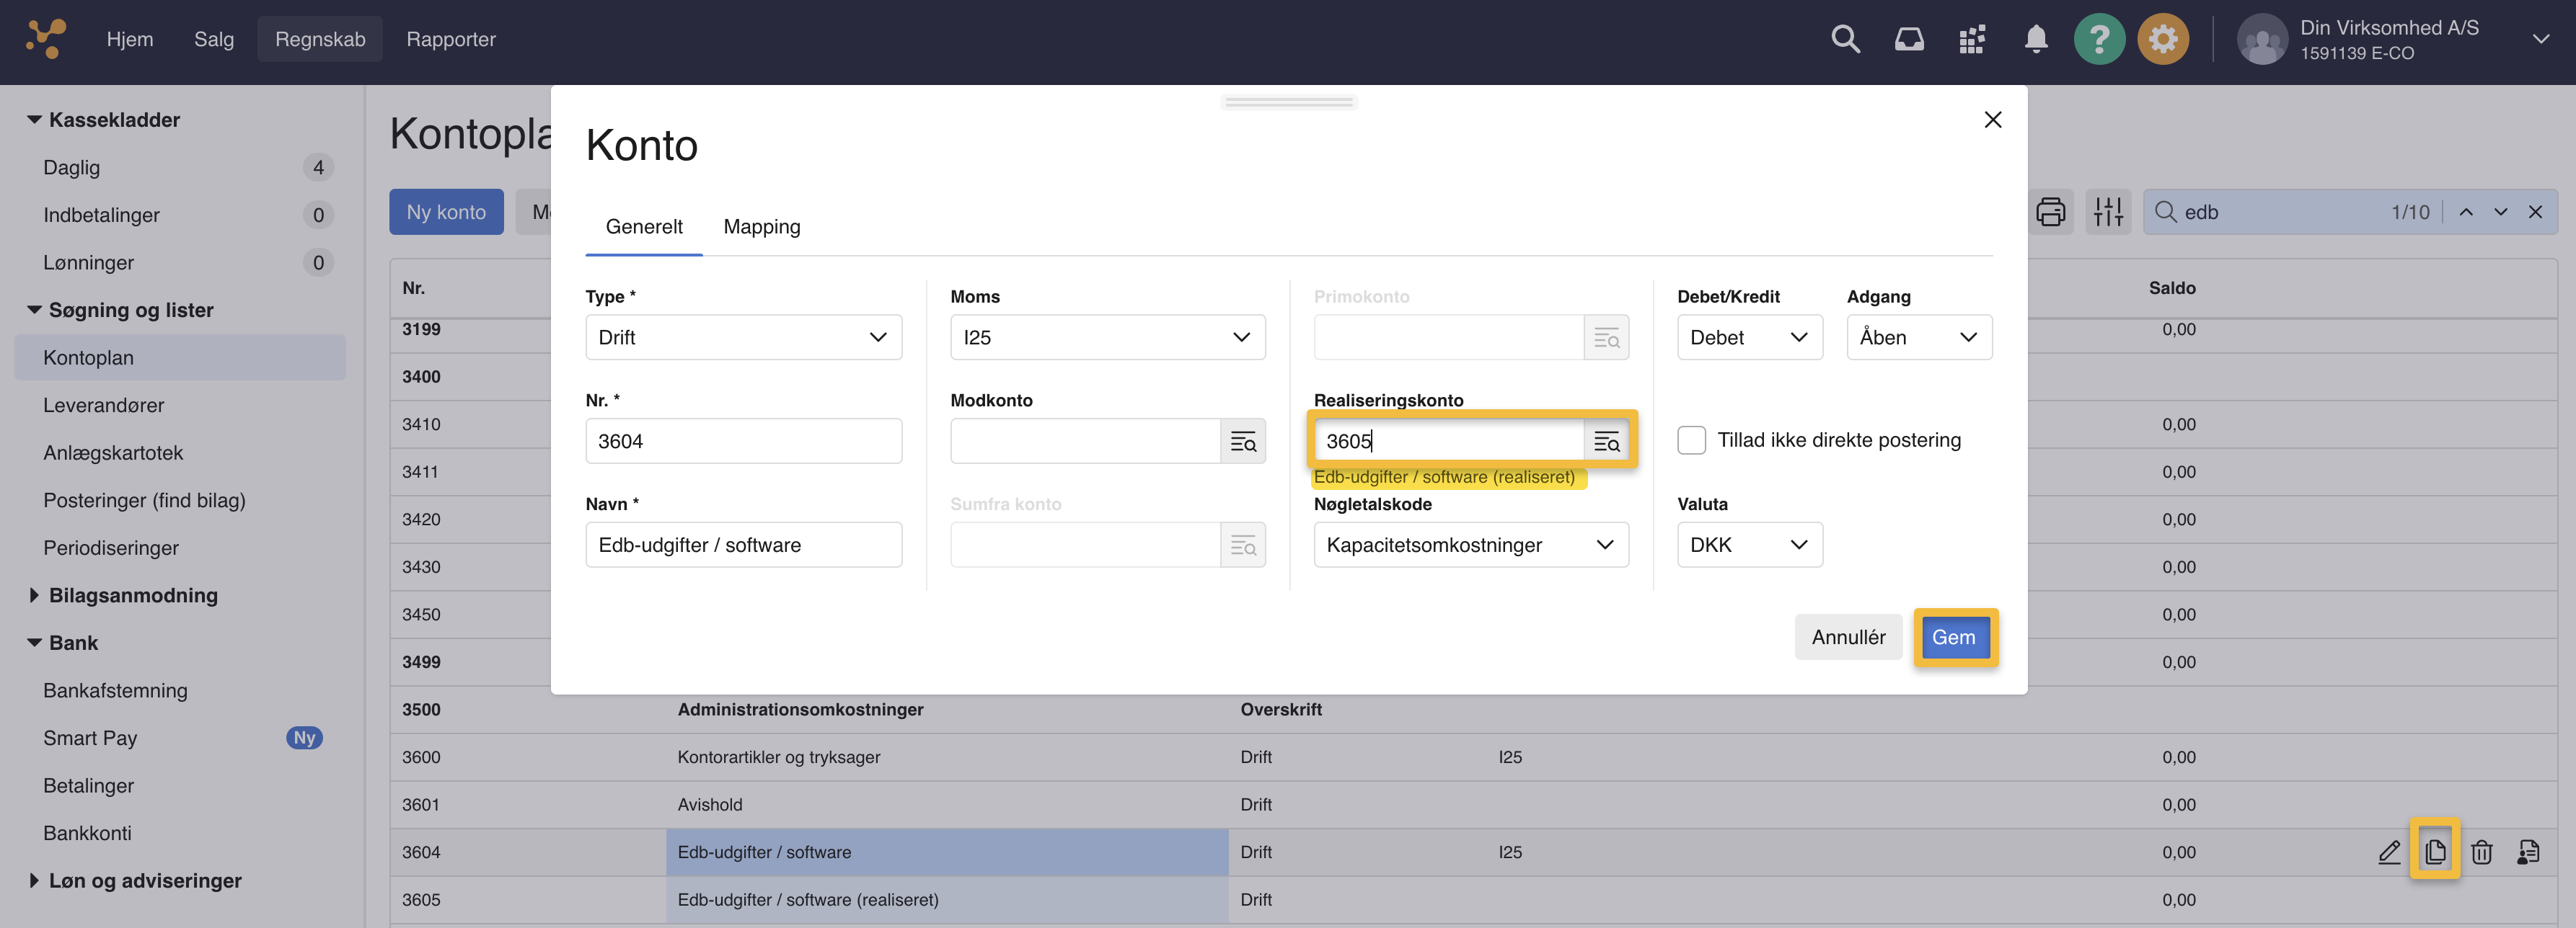Viewport: 2576px width, 928px height.
Task: Enable Tillad ikke direkte postering checkbox
Action: point(1691,440)
